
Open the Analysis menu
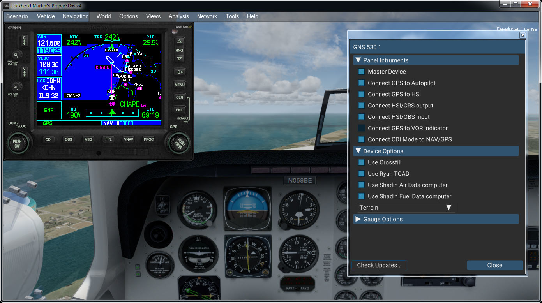179,16
